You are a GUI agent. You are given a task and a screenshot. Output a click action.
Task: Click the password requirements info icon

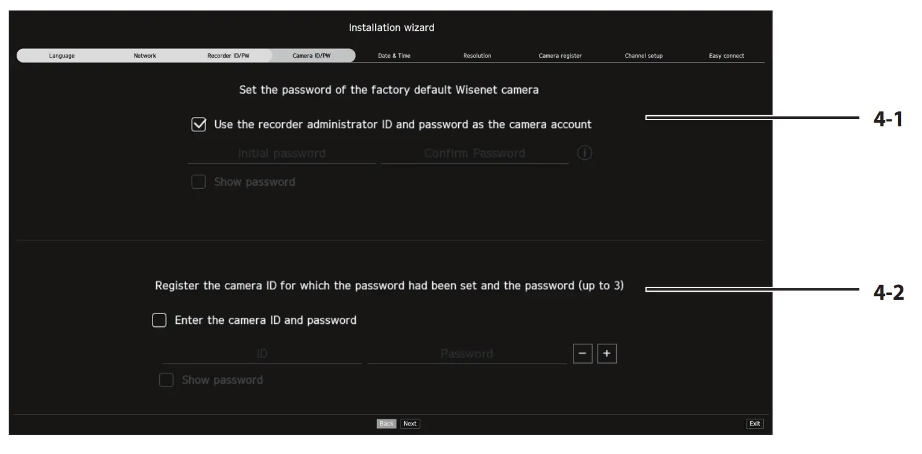(x=583, y=153)
